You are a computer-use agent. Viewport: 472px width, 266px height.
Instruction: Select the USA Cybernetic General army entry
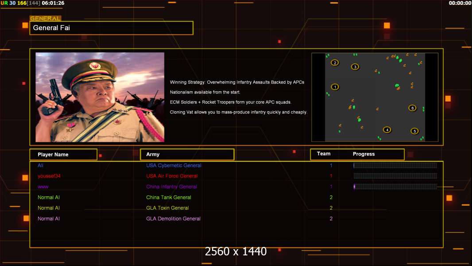coord(174,165)
